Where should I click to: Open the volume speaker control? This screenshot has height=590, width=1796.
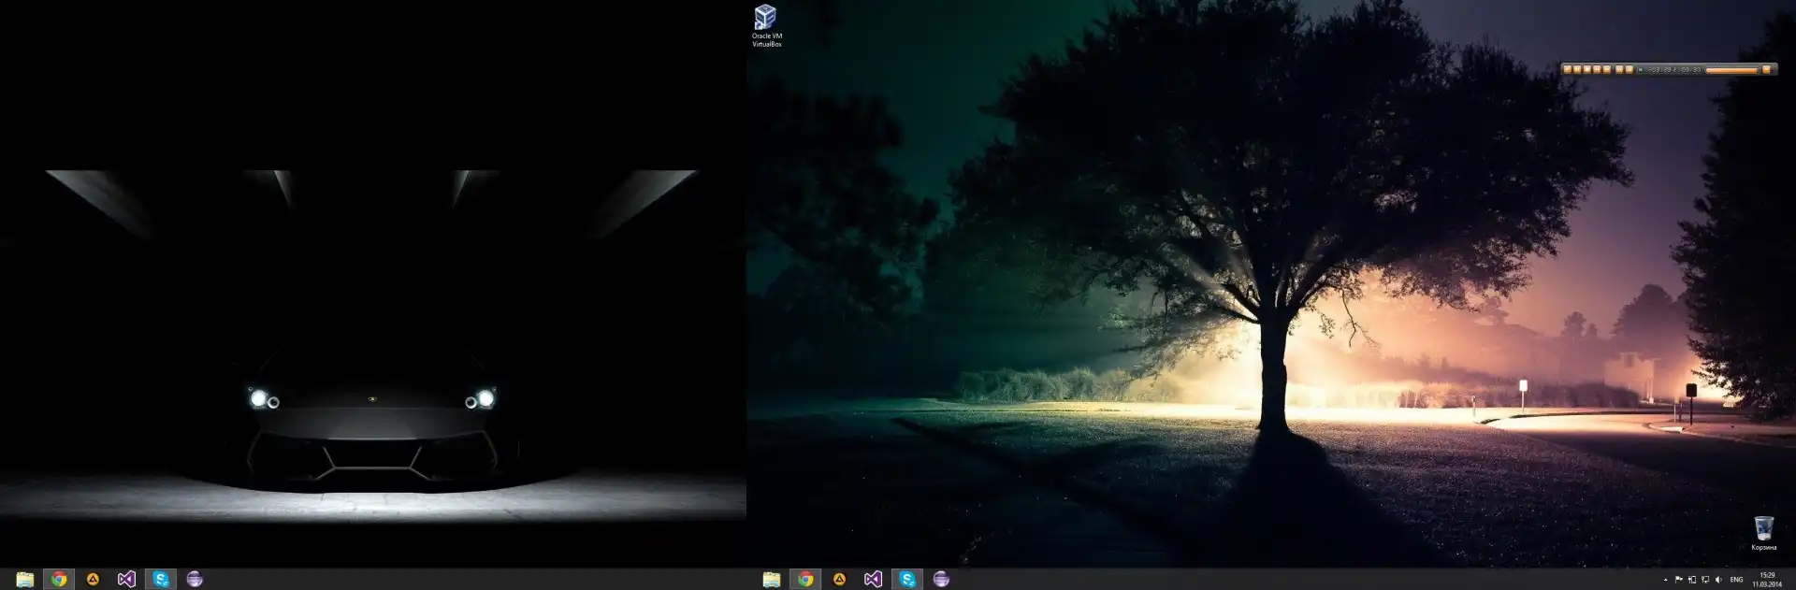[1718, 580]
